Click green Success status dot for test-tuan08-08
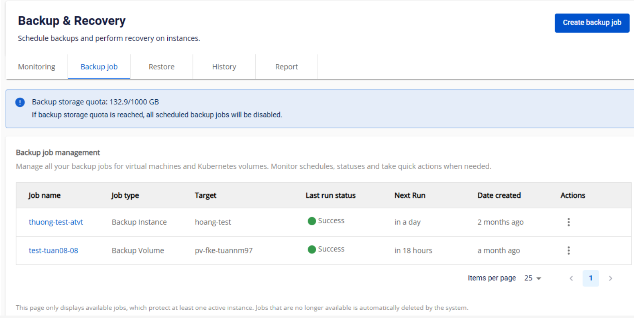This screenshot has height=318, width=634. [x=312, y=249]
